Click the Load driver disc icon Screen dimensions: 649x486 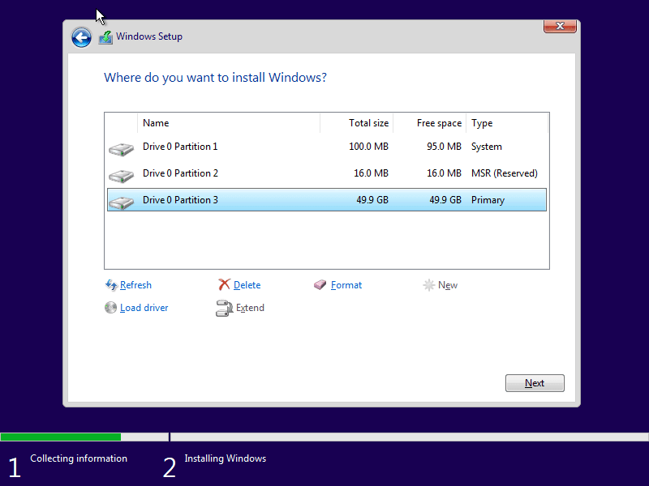[111, 308]
